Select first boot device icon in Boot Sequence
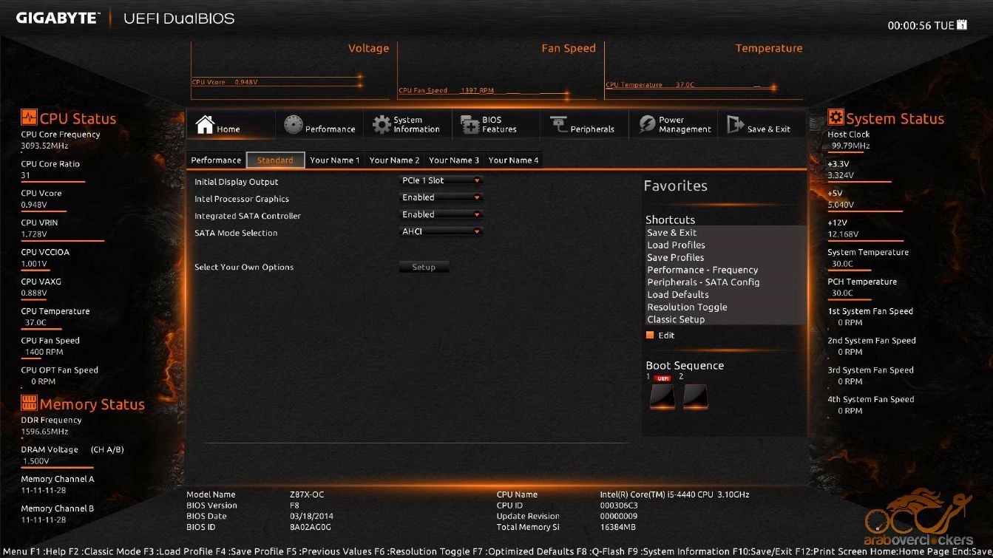This screenshot has width=993, height=558. point(662,397)
